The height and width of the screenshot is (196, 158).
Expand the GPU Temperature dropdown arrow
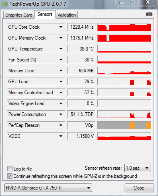click(61, 49)
